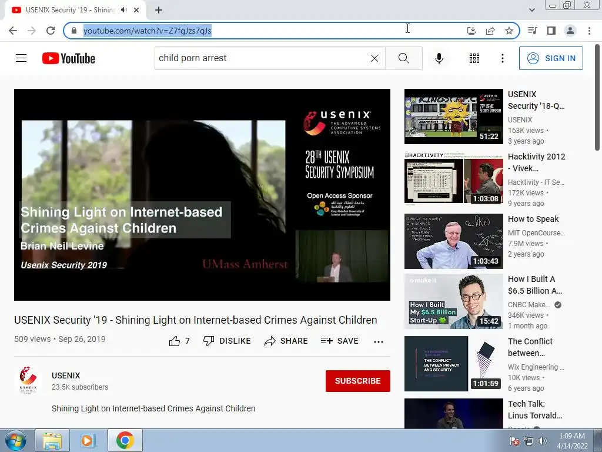Open YouTube apps grid
The image size is (602, 452).
pos(474,58)
